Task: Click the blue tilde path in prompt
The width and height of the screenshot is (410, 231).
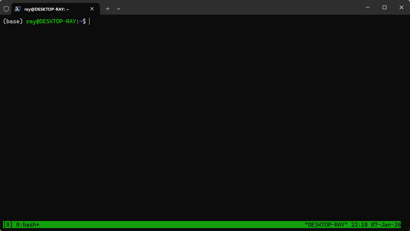Action: click(x=81, y=21)
